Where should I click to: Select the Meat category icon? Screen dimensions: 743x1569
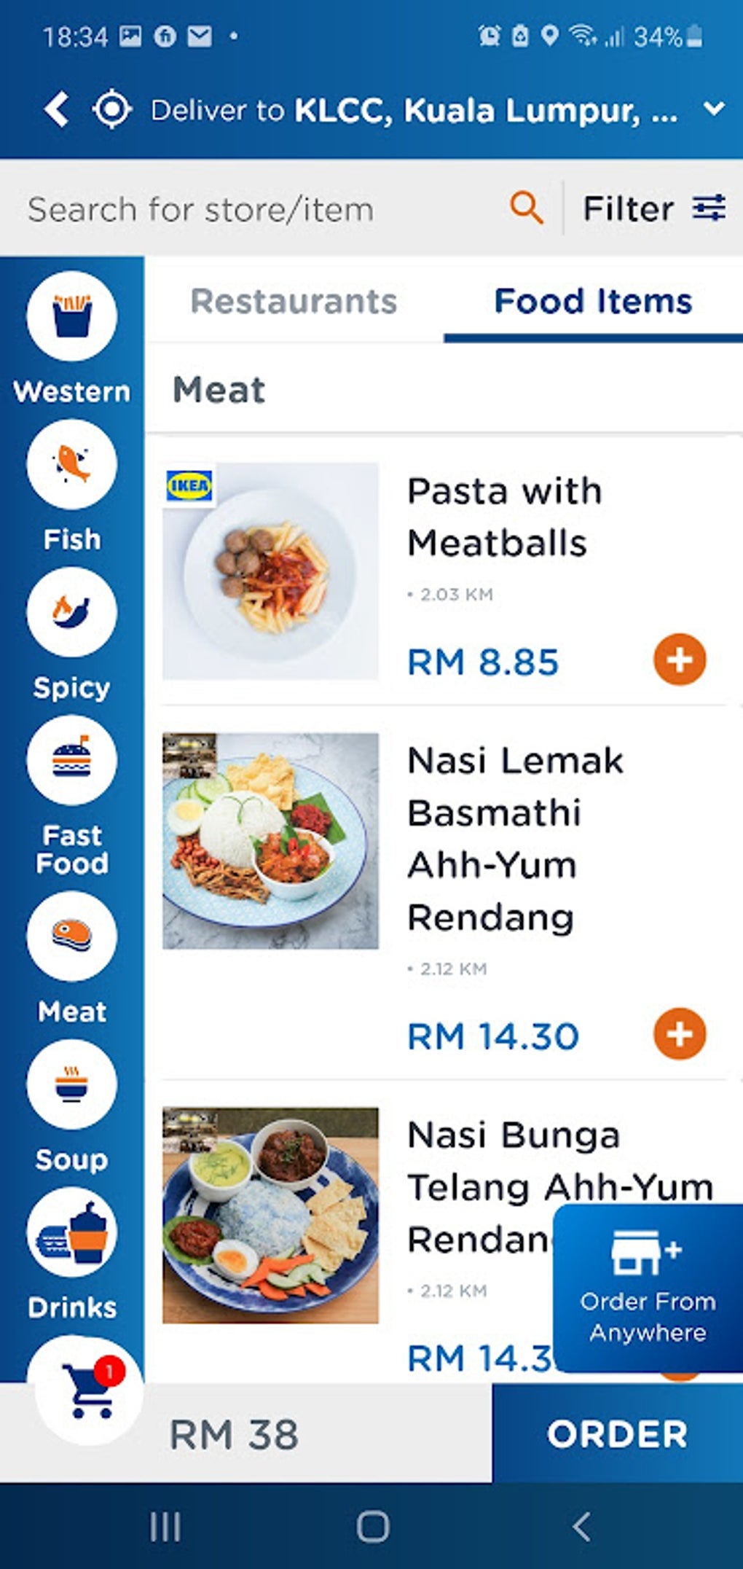[x=71, y=936]
